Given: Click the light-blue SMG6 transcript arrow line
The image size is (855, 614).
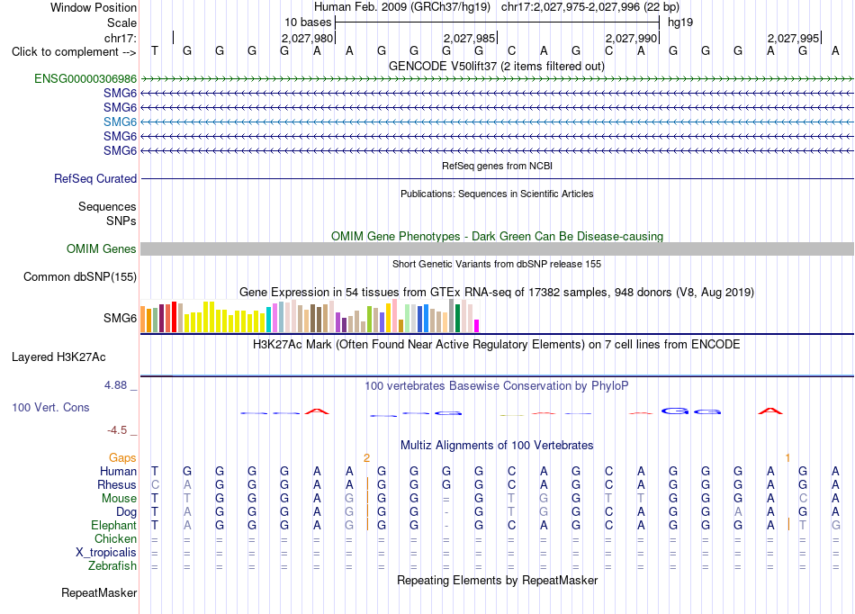Looking at the screenshot, I should (497, 122).
